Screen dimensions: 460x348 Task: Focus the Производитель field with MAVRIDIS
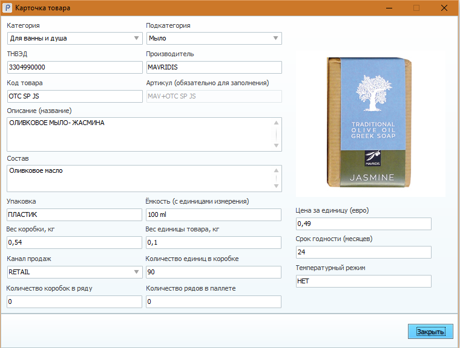[x=214, y=67]
